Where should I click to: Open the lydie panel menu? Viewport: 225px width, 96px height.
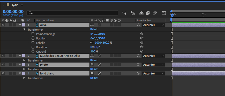(22, 5)
